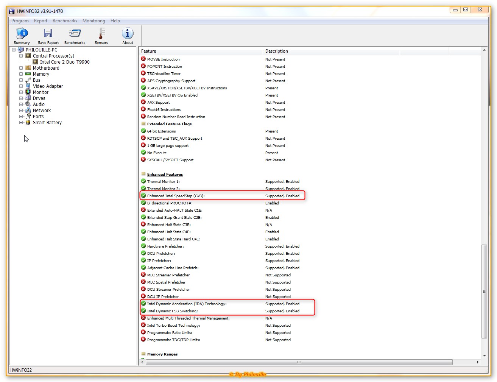
Task: Select the Intel Core 2 Duo T9900 processor
Action: (x=65, y=62)
